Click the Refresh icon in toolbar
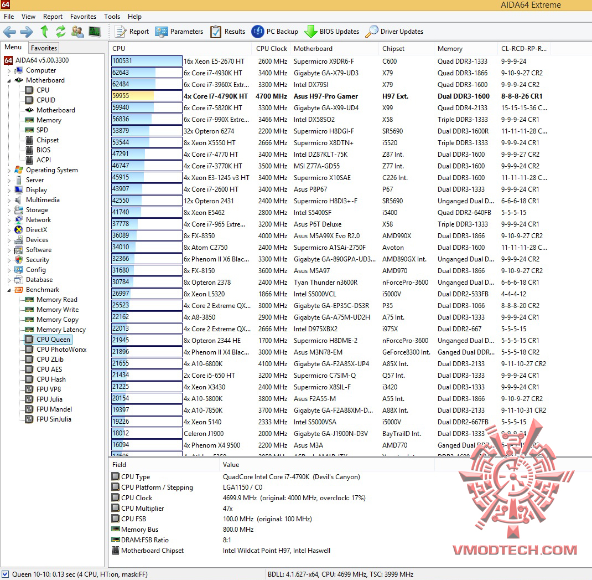This screenshot has height=580, width=592. pos(60,32)
